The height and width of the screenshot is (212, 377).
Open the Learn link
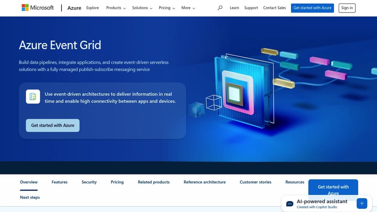[235, 8]
